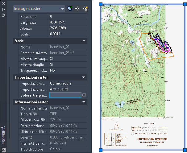Toggle Trasparenza sfondo value No
Screen dimensions: 187x153
click(68, 70)
